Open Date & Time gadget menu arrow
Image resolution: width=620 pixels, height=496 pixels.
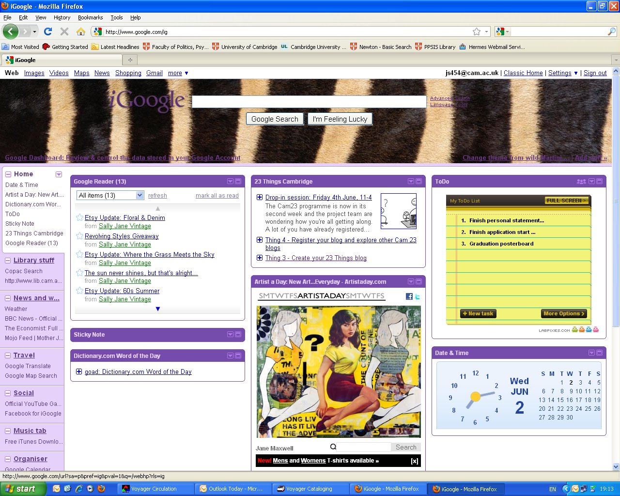pyautogui.click(x=591, y=353)
